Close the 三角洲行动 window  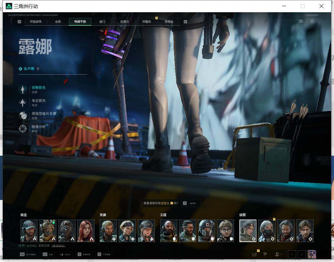[321, 6]
